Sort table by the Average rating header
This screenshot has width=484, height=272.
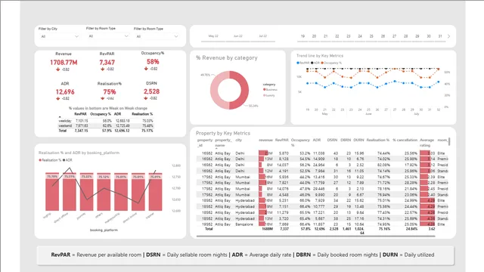tap(427, 143)
